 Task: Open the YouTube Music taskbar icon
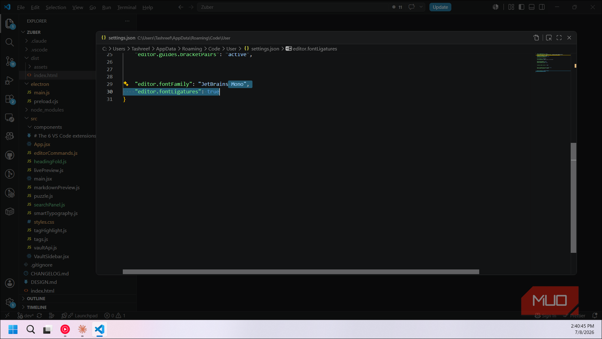65,330
